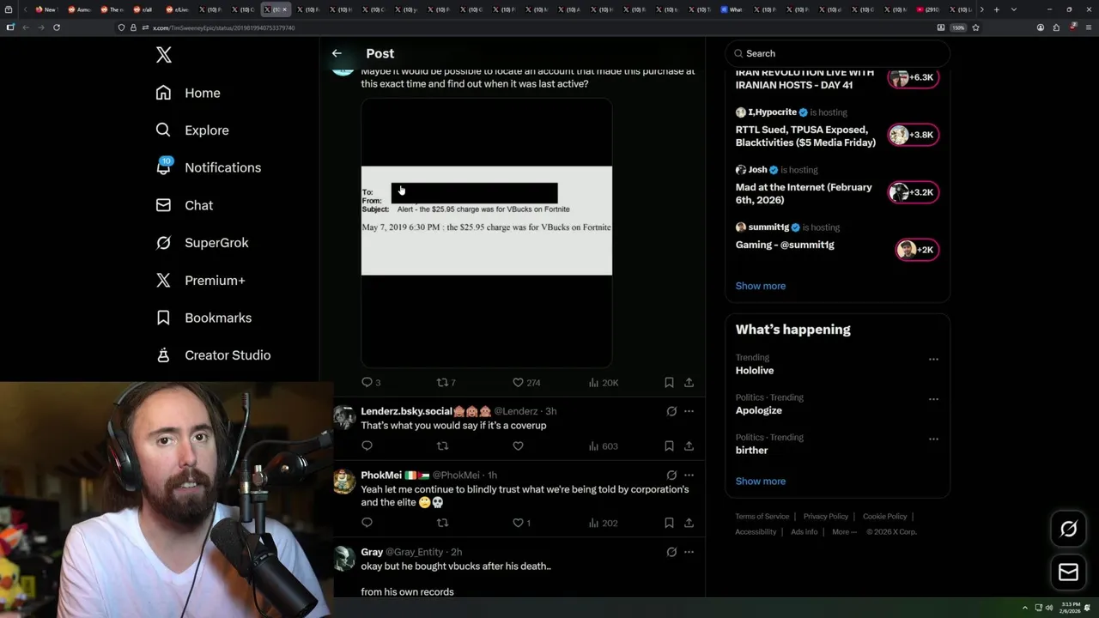Click the Home house icon
The width and height of the screenshot is (1099, 618).
163,93
